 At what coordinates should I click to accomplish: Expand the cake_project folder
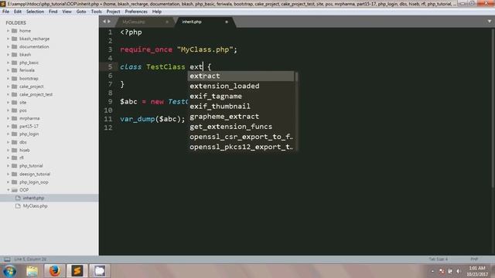pos(9,86)
